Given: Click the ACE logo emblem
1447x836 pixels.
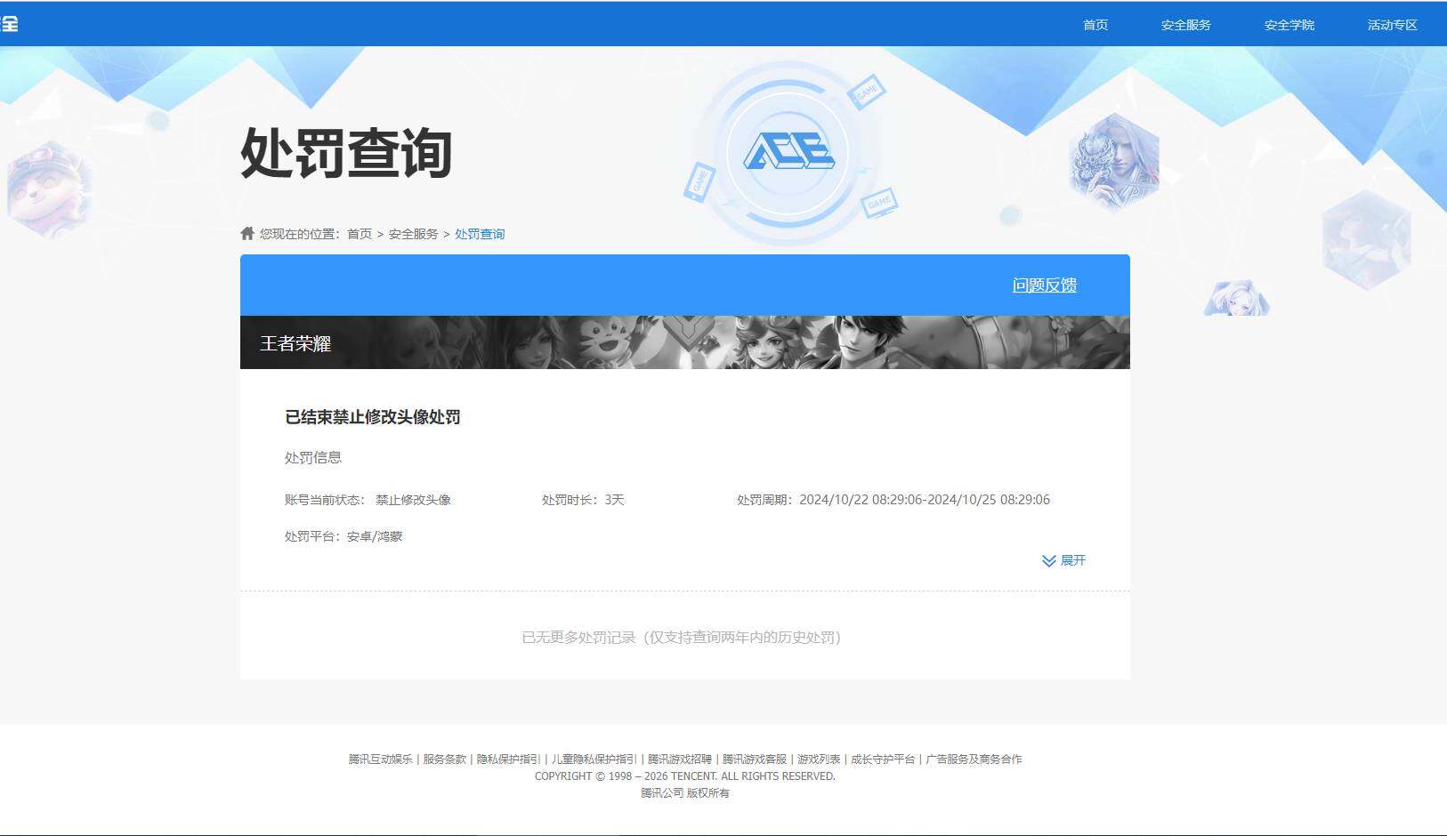Looking at the screenshot, I should coord(788,153).
